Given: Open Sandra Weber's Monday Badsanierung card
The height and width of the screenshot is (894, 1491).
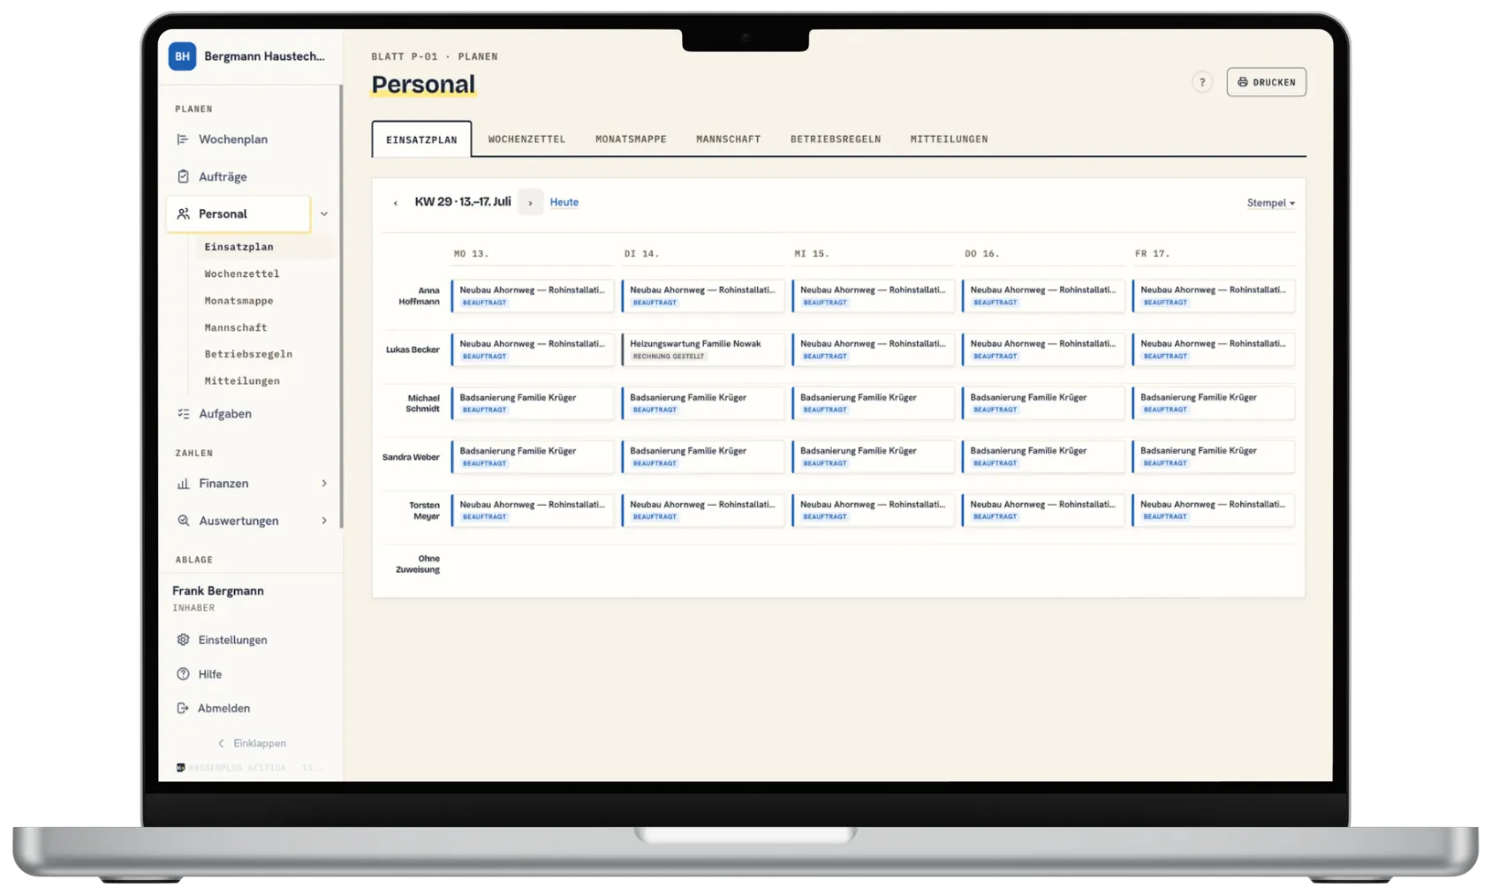Looking at the screenshot, I should (x=533, y=456).
